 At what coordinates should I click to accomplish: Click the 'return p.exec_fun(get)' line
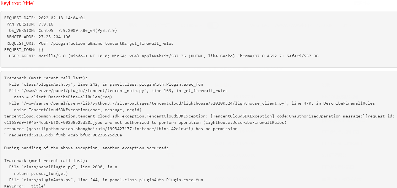(41, 173)
